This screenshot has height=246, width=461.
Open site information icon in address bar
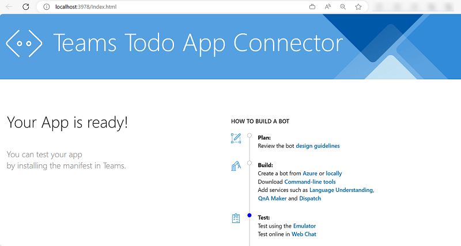point(47,7)
